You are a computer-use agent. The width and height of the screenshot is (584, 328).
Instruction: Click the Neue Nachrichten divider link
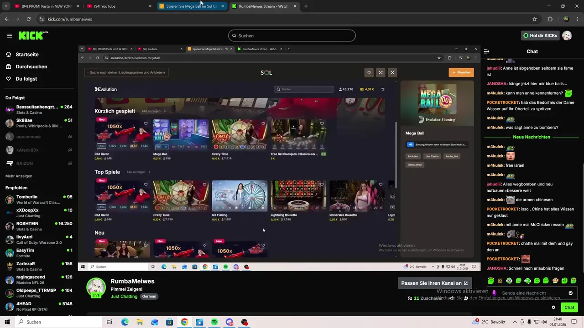[532, 137]
